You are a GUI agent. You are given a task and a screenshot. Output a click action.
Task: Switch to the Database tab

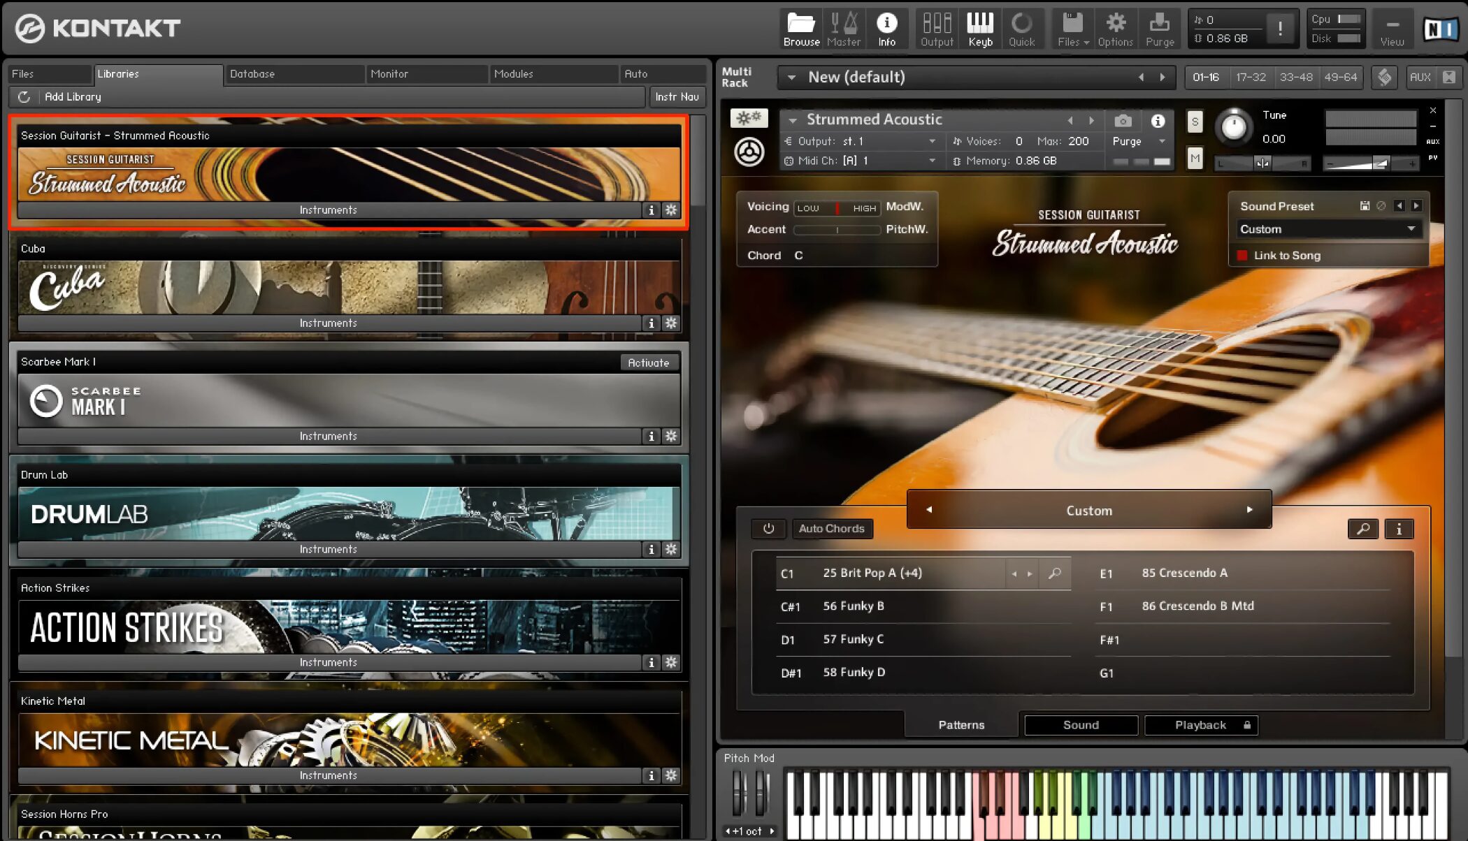294,74
